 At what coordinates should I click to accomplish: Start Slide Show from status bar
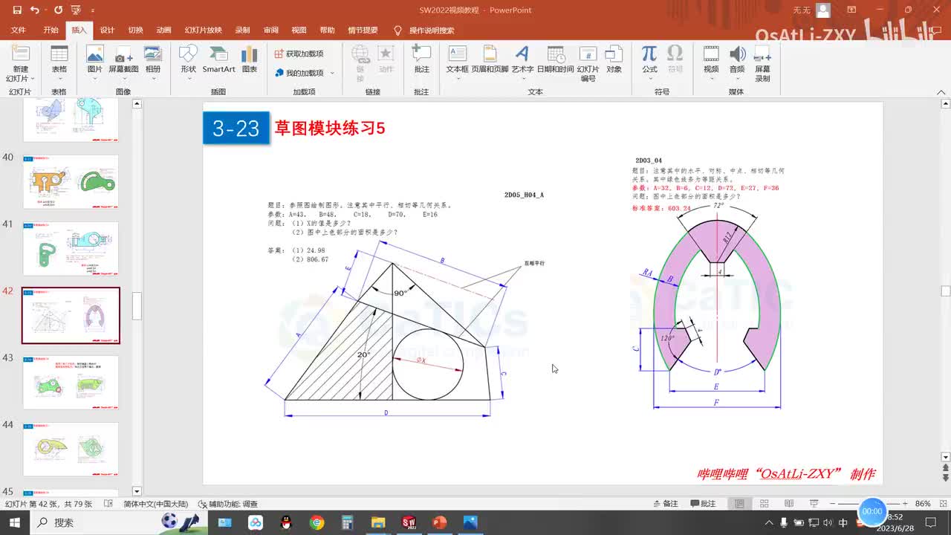[813, 504]
